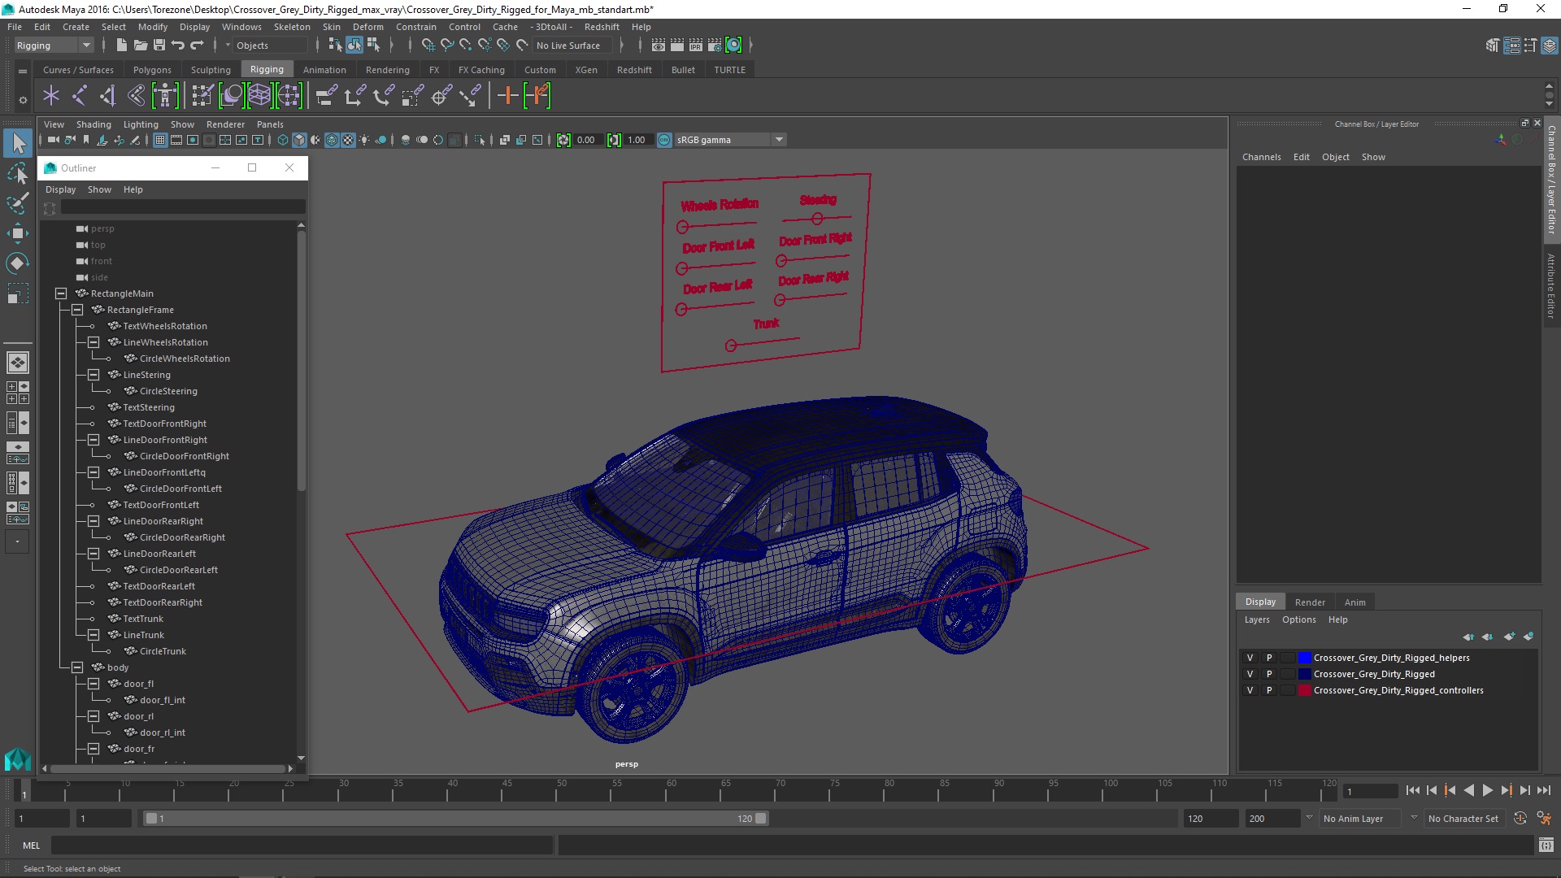Toggle visibility V of Crossover_Grey_Dirty_Rigged_helpers layer
The width and height of the screenshot is (1561, 878).
(x=1250, y=658)
